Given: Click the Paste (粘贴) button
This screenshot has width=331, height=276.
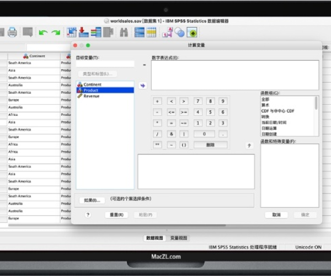Looking at the screenshot, I should [146, 215].
